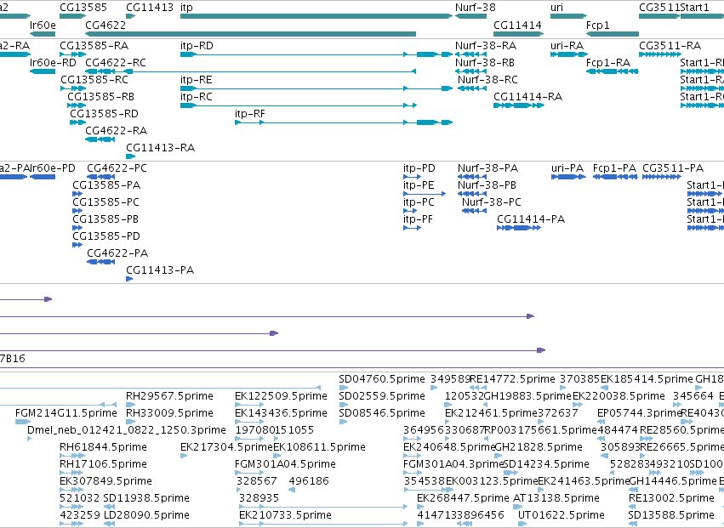
Task: Click the RH61844.5prime EST label
Action: (x=103, y=447)
